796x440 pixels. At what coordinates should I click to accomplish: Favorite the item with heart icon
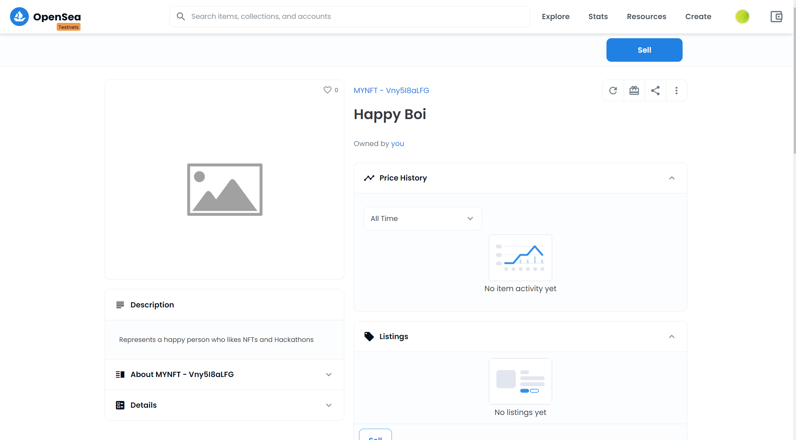pos(327,90)
